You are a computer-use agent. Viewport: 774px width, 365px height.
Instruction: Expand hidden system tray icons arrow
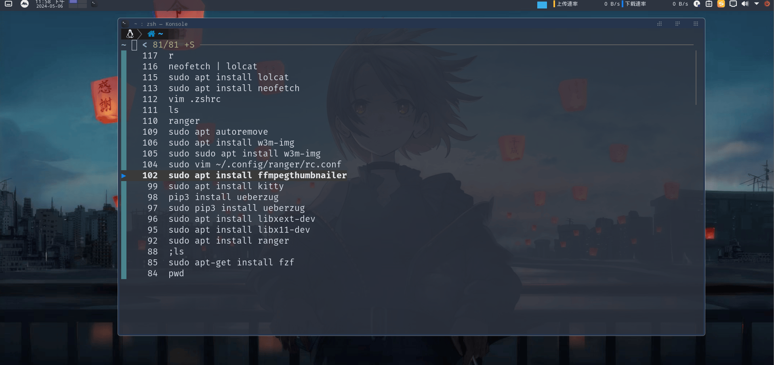click(x=757, y=4)
